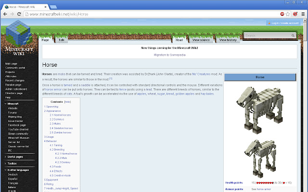
Task: Open the Health points infobox link
Action: pyautogui.click(x=234, y=183)
